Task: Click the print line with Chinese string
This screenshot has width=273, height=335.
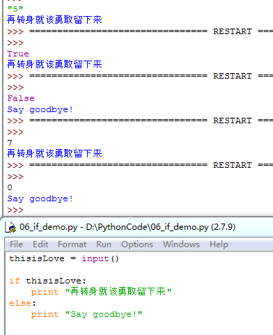Action: tap(101, 292)
